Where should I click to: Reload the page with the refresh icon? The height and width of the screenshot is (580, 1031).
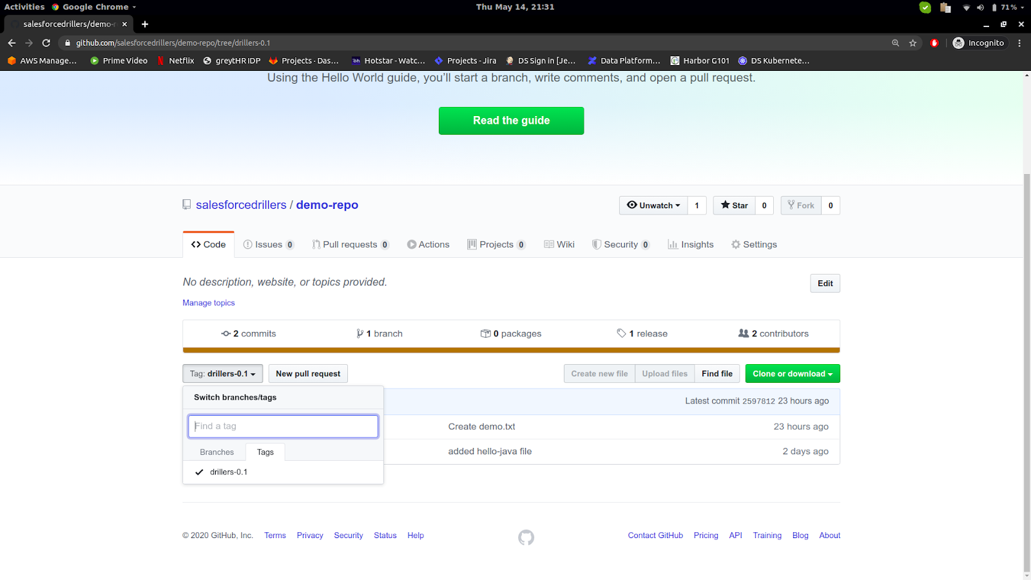(46, 43)
